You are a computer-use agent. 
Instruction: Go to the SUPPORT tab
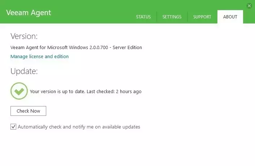tap(202, 17)
